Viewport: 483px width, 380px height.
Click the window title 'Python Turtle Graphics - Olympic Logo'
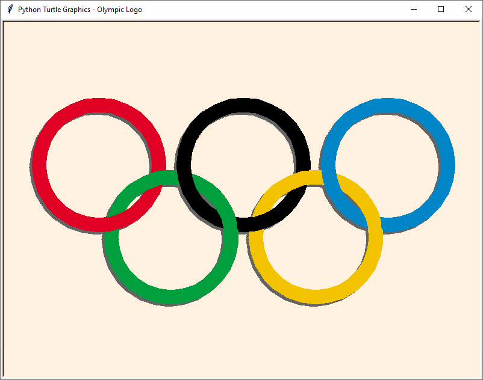click(x=80, y=10)
